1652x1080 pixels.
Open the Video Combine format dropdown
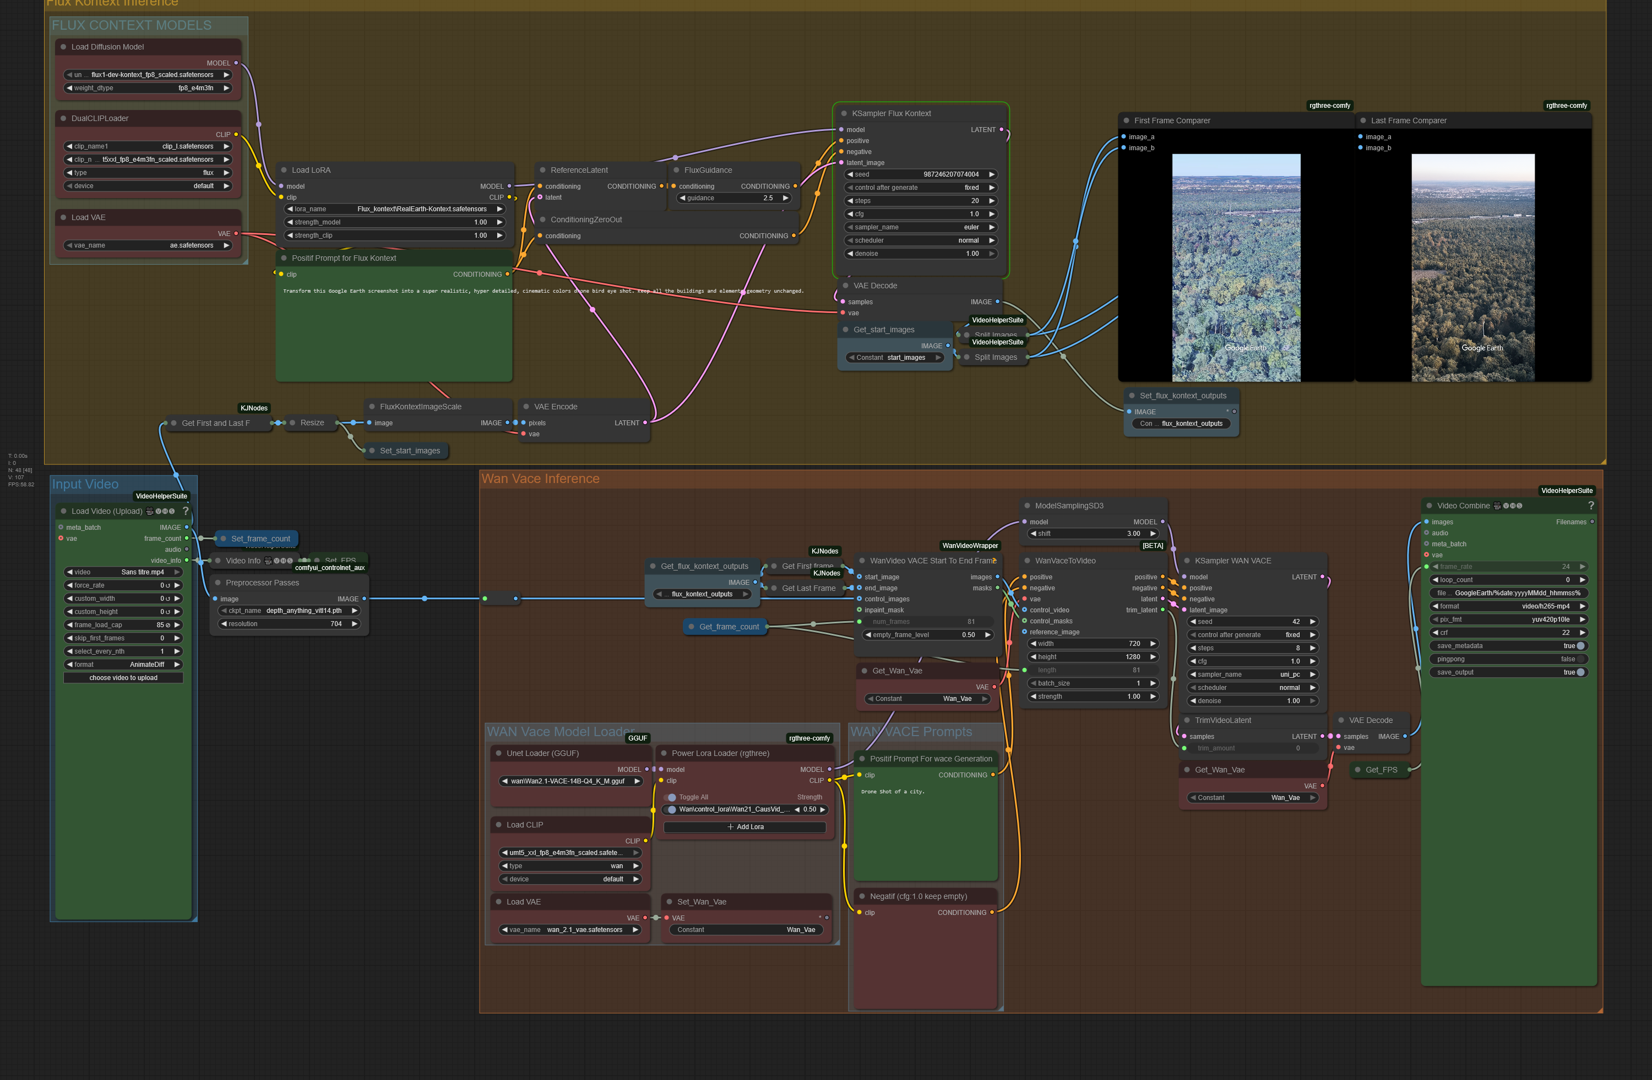1508,606
